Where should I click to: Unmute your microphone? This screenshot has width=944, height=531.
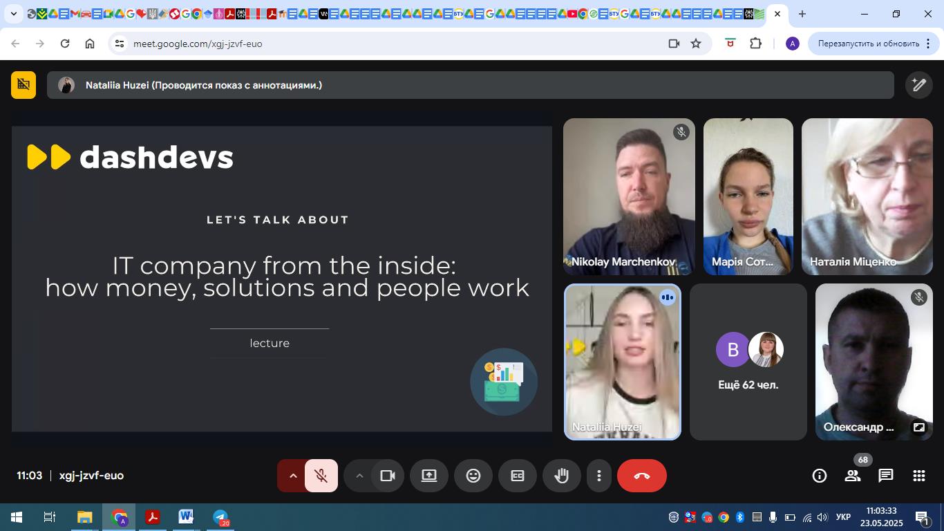321,476
